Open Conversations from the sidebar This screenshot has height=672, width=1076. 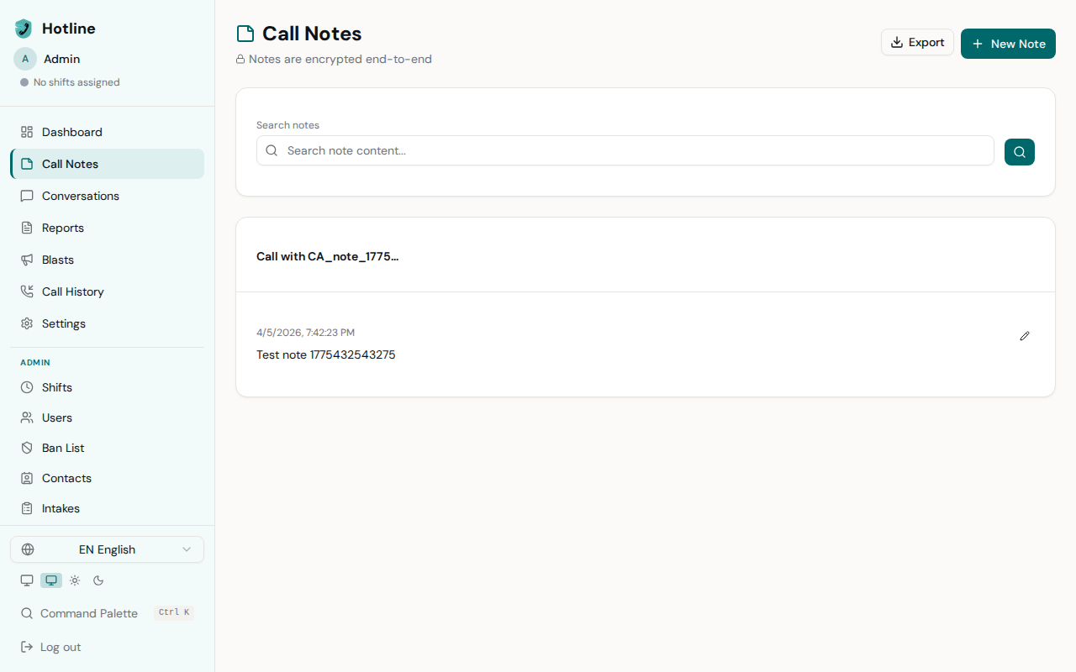[x=80, y=196]
